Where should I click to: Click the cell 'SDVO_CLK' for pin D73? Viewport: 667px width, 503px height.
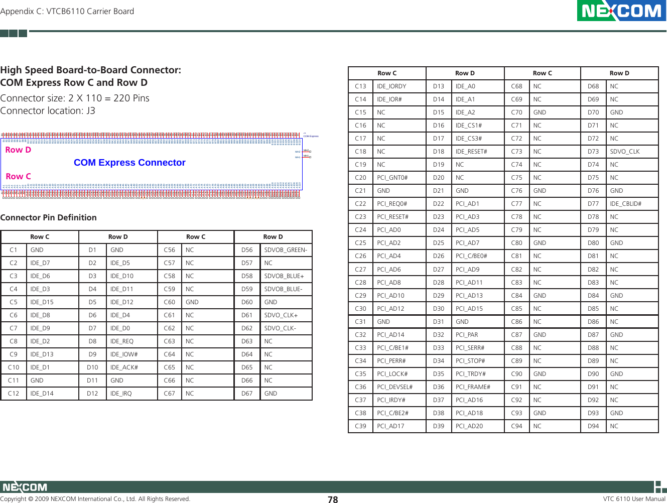[x=632, y=152]
